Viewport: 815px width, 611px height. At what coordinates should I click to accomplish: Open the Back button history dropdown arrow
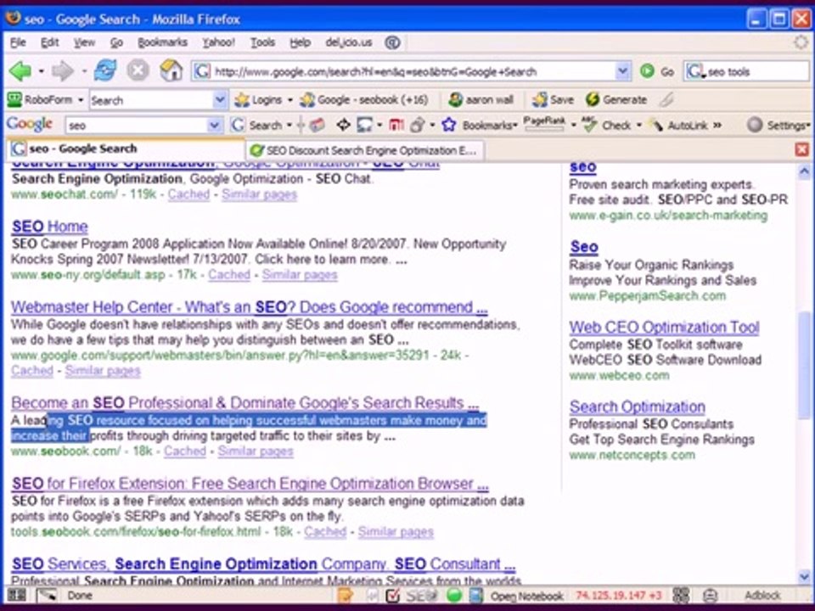[x=41, y=70]
